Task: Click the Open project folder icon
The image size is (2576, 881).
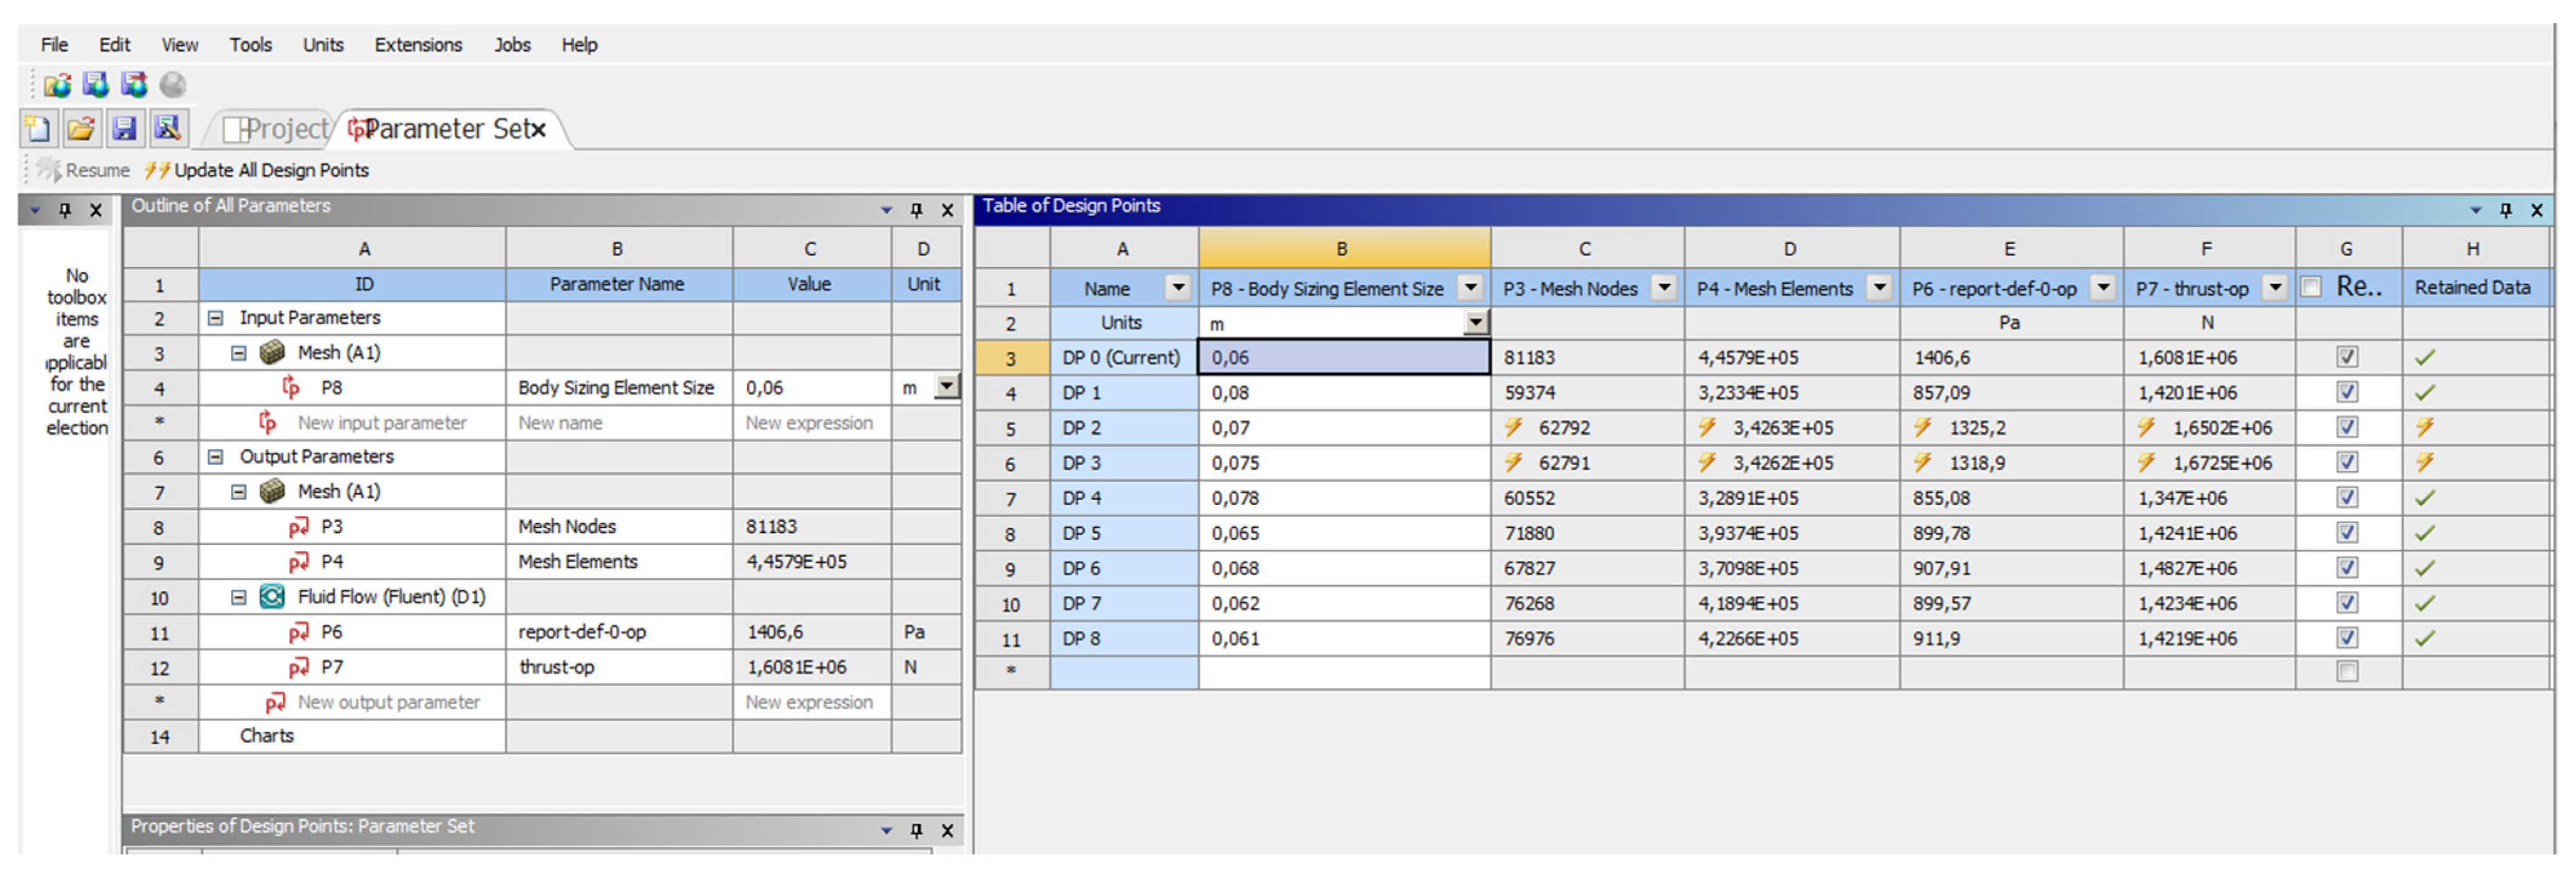Action: point(81,128)
